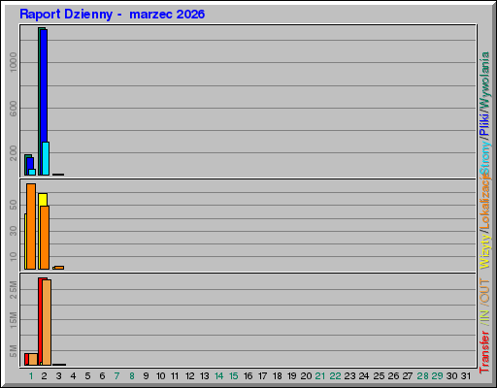This screenshot has width=497, height=388.
Task: Click the '/OUT' legend label
Action: point(484,292)
